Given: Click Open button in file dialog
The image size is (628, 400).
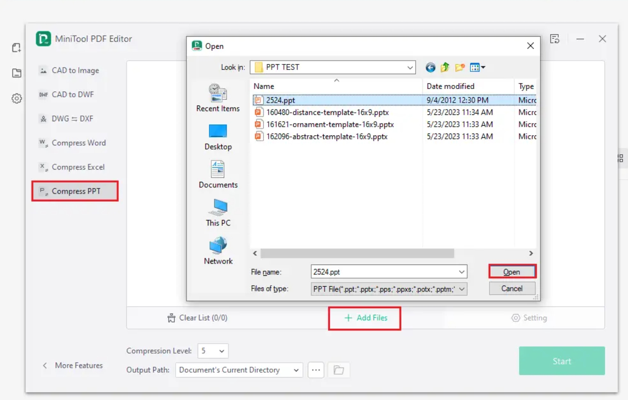Looking at the screenshot, I should (512, 272).
